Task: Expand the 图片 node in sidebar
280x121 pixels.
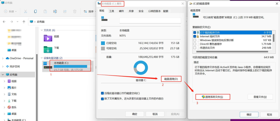Action: point(5,88)
